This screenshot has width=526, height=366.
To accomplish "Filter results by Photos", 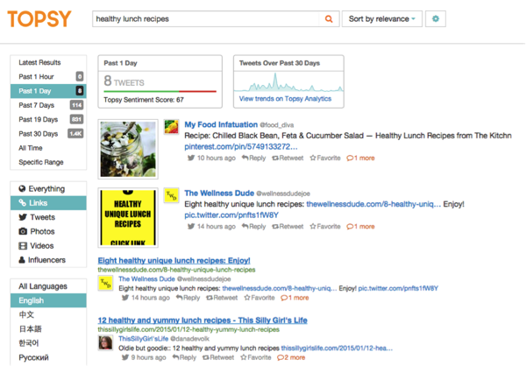I will (48, 231).
